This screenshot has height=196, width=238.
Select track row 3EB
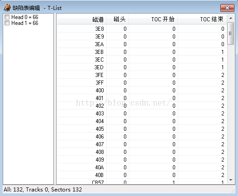click(142, 52)
